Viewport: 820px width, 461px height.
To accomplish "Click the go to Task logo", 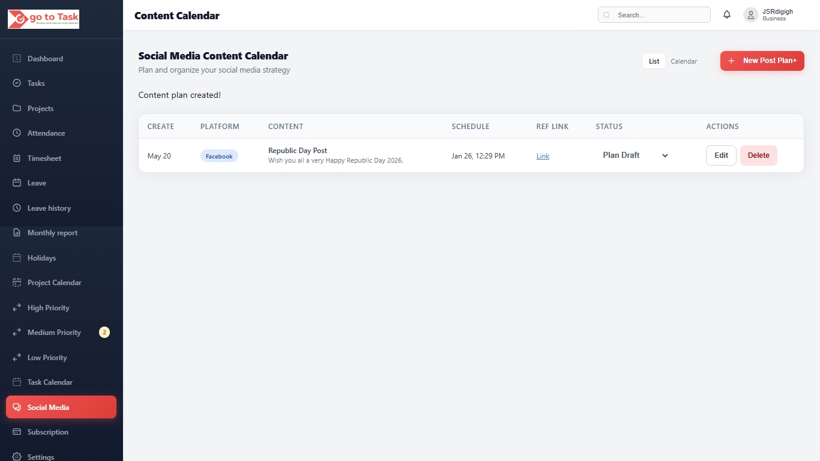I will [x=43, y=19].
